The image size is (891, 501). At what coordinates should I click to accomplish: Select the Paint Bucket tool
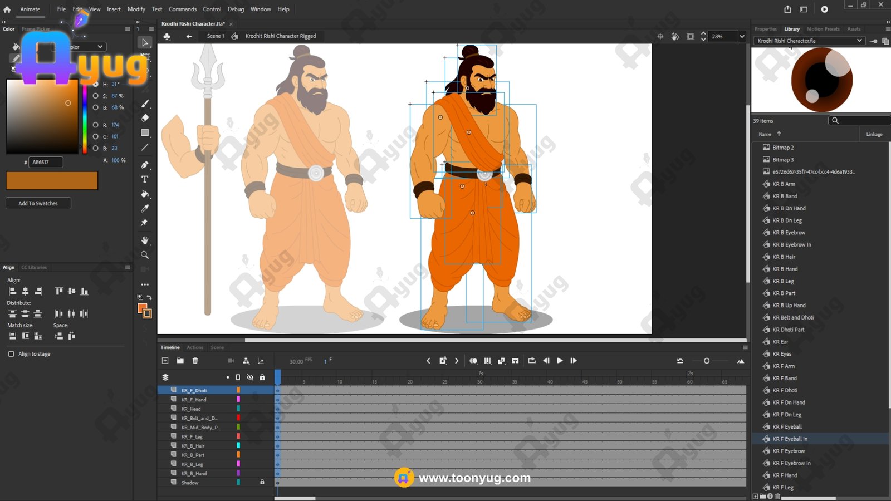[145, 194]
